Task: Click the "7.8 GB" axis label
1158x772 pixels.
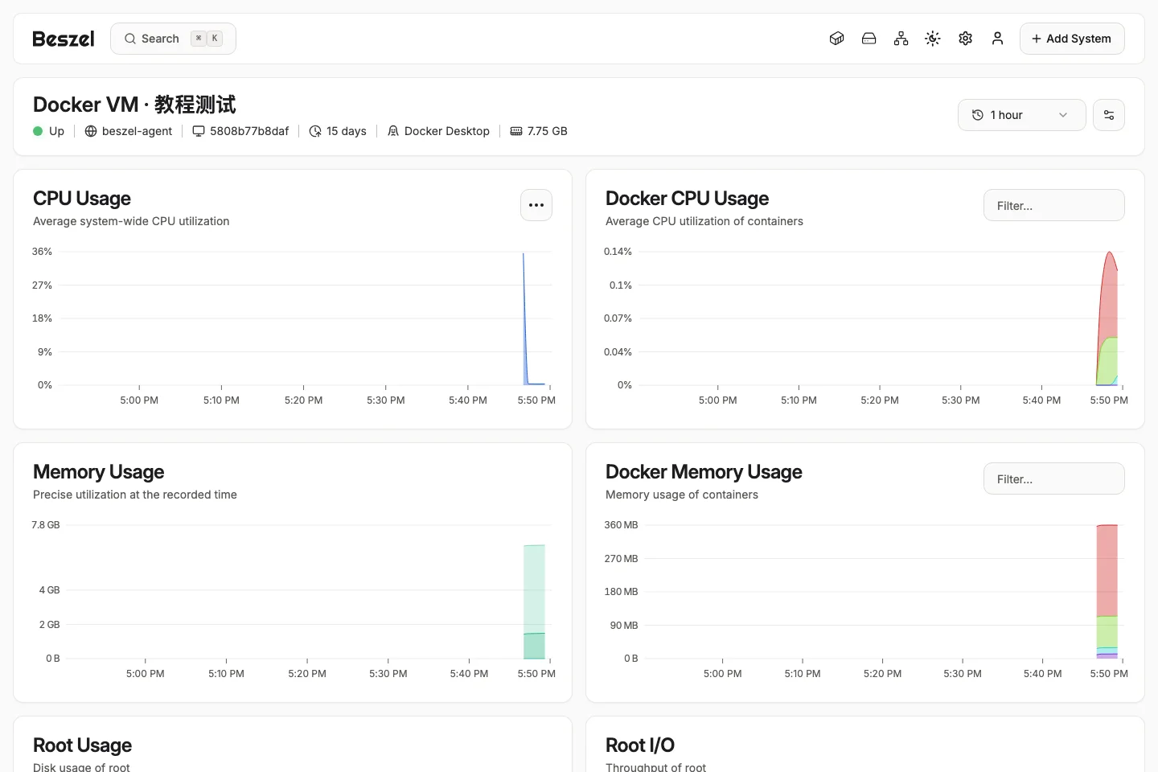Action: point(46,525)
